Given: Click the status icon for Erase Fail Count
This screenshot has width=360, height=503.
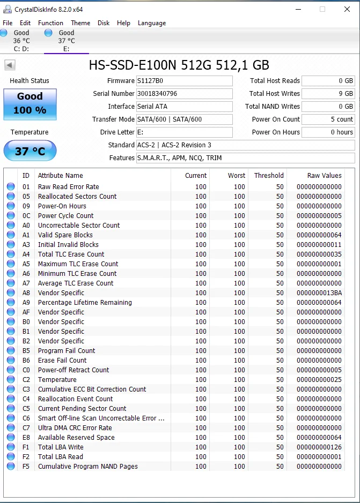Looking at the screenshot, I should (x=11, y=360).
